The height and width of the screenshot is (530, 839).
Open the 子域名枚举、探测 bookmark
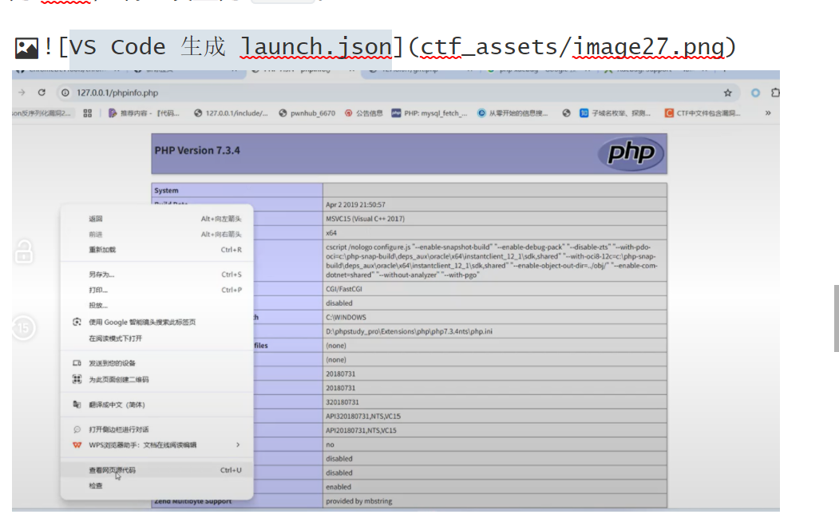pos(615,113)
